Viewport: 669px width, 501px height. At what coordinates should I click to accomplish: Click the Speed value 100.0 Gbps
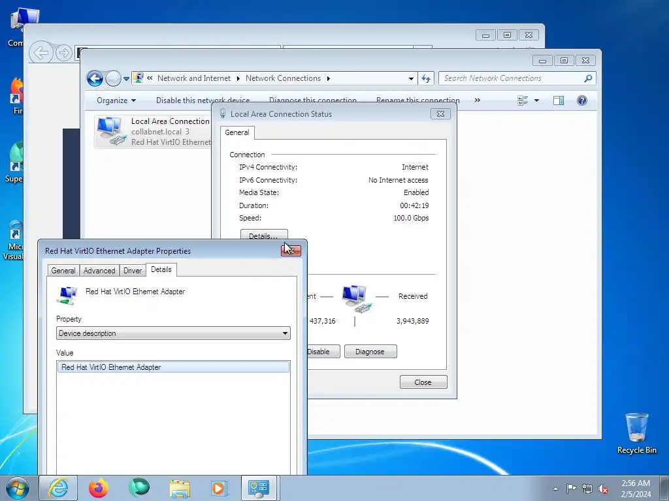tap(411, 218)
